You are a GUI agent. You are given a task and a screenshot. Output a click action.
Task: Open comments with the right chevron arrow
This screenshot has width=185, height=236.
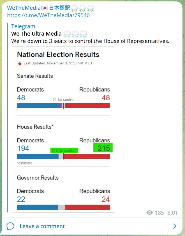175,226
